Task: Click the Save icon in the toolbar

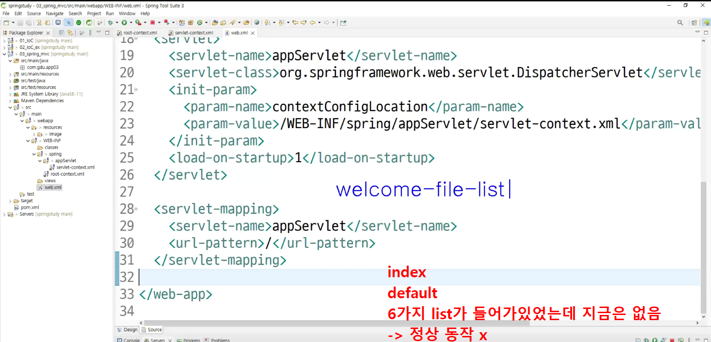Action: tap(20, 22)
